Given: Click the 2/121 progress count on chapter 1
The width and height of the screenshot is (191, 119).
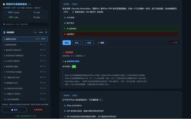Looking at the screenshot, I should point(38,39).
